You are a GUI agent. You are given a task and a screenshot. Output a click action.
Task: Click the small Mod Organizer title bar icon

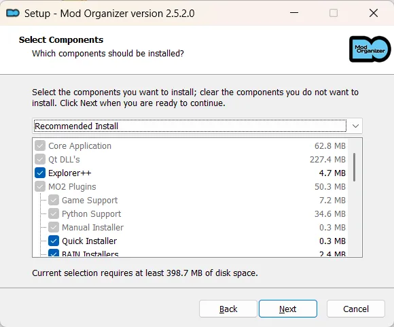click(x=12, y=13)
